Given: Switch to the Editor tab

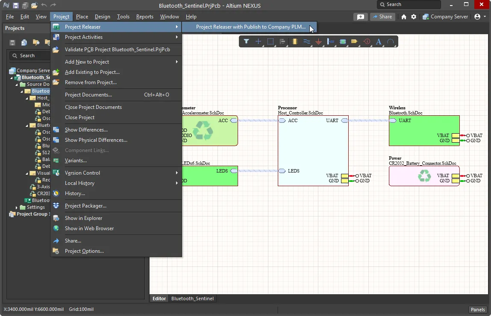Looking at the screenshot, I should pos(159,298).
